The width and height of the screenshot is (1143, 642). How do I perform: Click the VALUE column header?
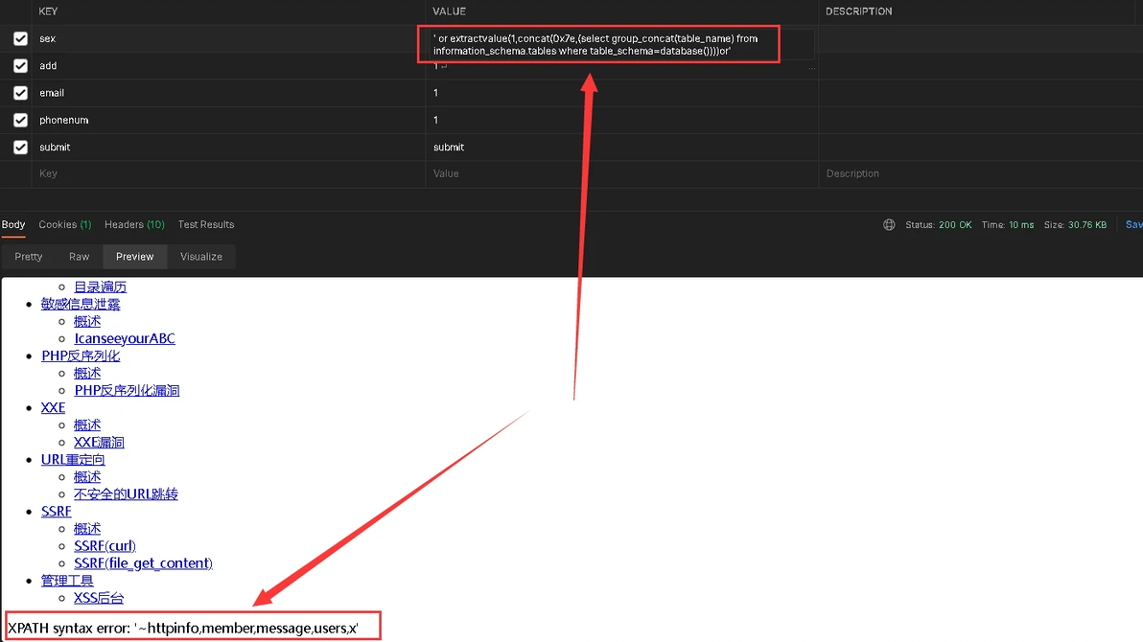449,11
